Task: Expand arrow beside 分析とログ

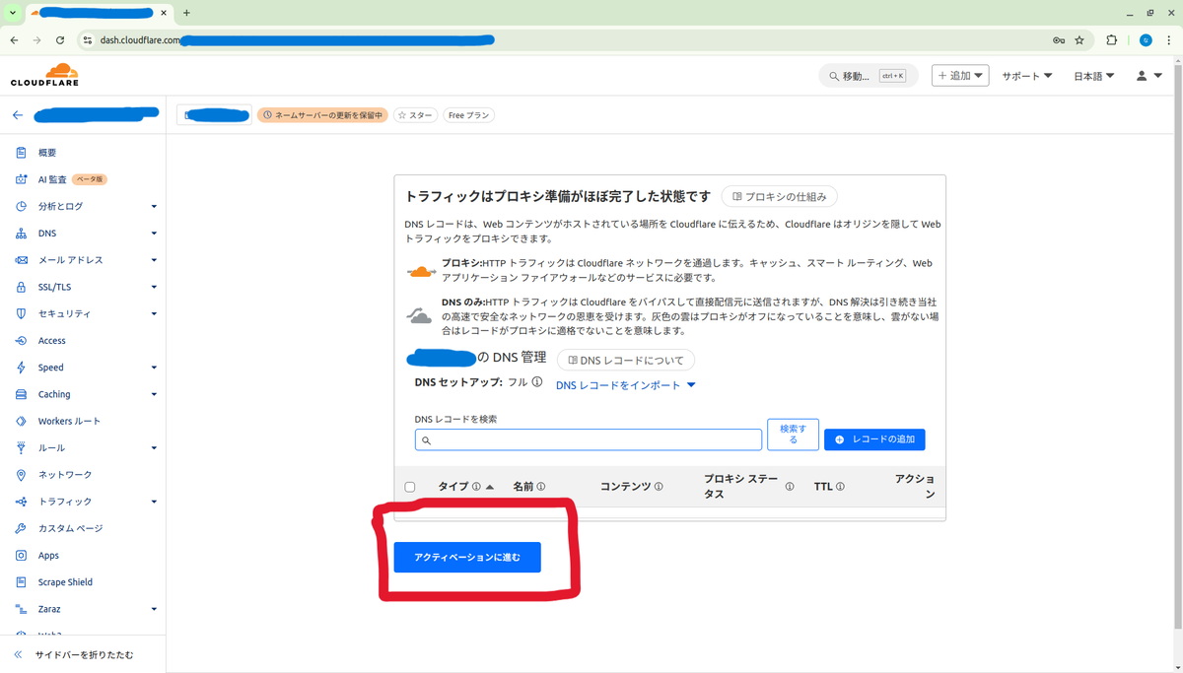Action: coord(154,207)
